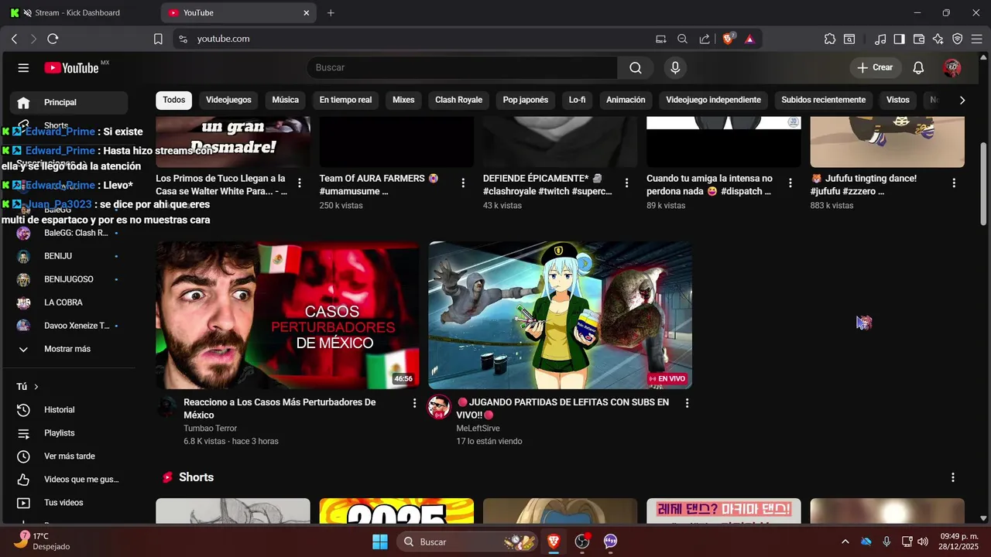Go to Principal in sidebar
Screen dimensions: 991x557
pyautogui.click(x=69, y=102)
